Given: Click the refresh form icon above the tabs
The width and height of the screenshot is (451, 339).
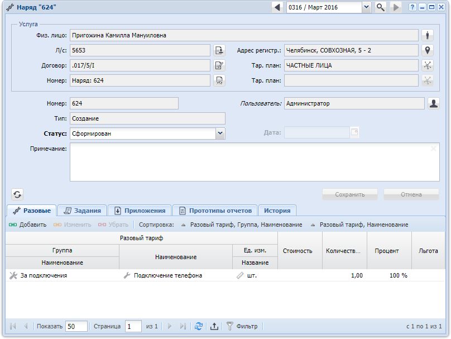Looking at the screenshot, I should [x=17, y=194].
